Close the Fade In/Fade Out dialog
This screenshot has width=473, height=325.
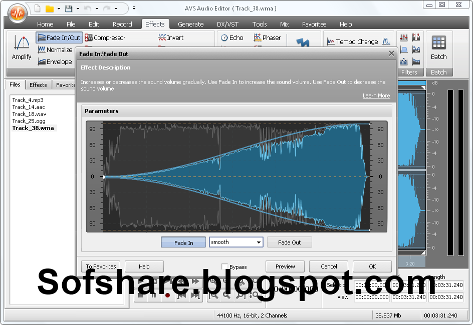391,53
